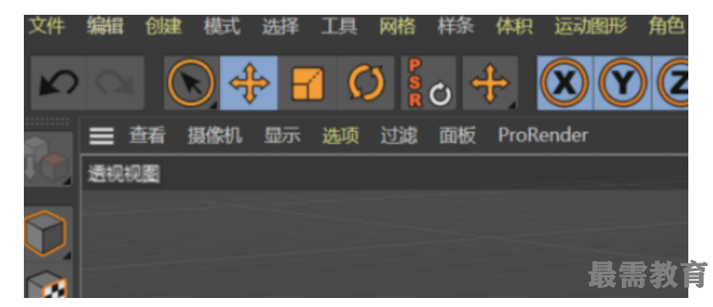Click the PSR reset icon
Image resolution: width=713 pixels, height=307 pixels.
[x=428, y=83]
